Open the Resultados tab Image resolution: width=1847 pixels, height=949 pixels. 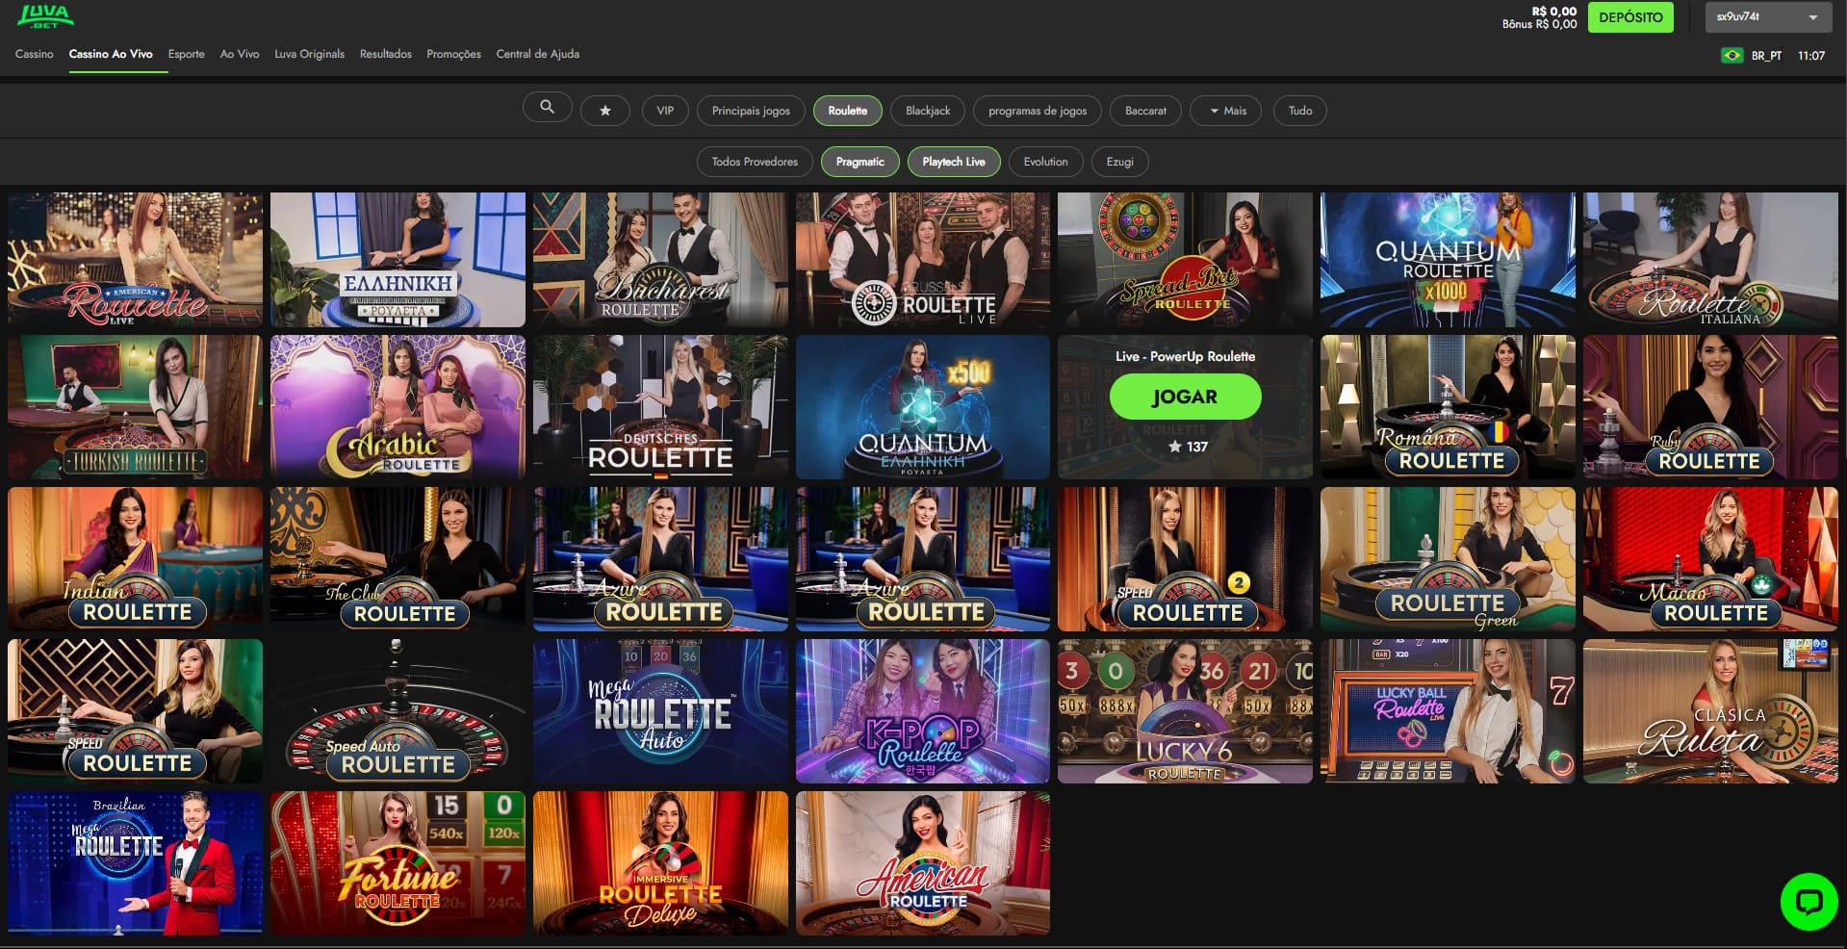tap(386, 54)
